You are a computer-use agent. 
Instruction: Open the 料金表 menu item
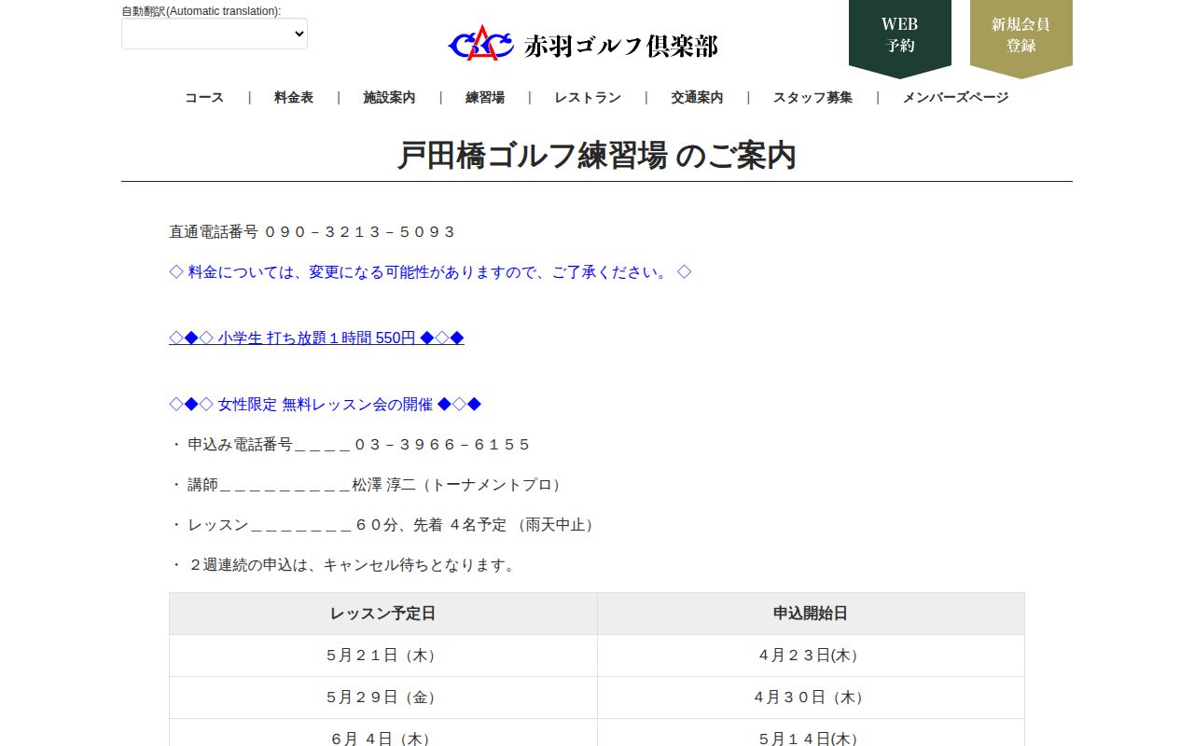(x=294, y=97)
